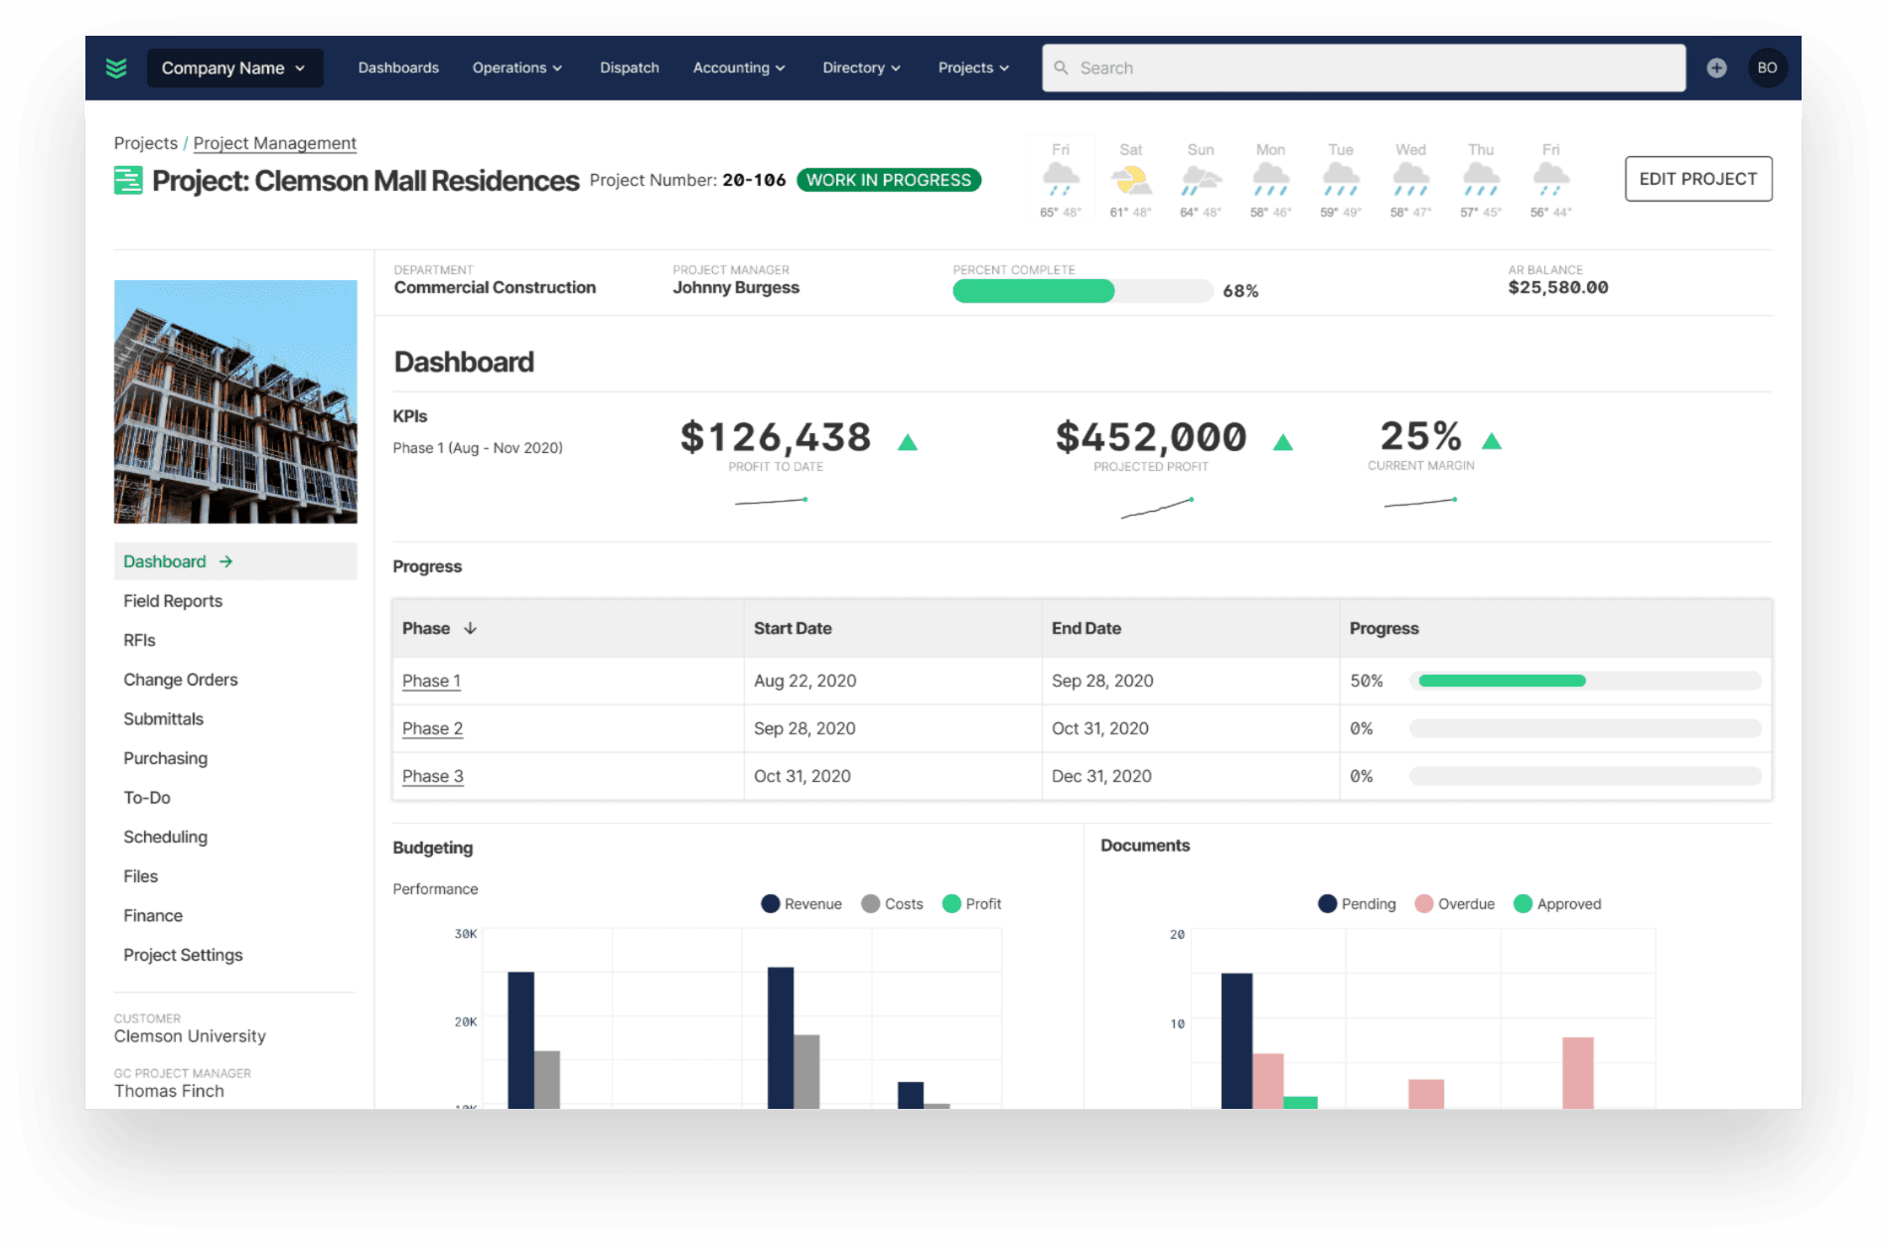Expand the Operations menu
This screenshot has width=1887, height=1244.
(x=517, y=68)
